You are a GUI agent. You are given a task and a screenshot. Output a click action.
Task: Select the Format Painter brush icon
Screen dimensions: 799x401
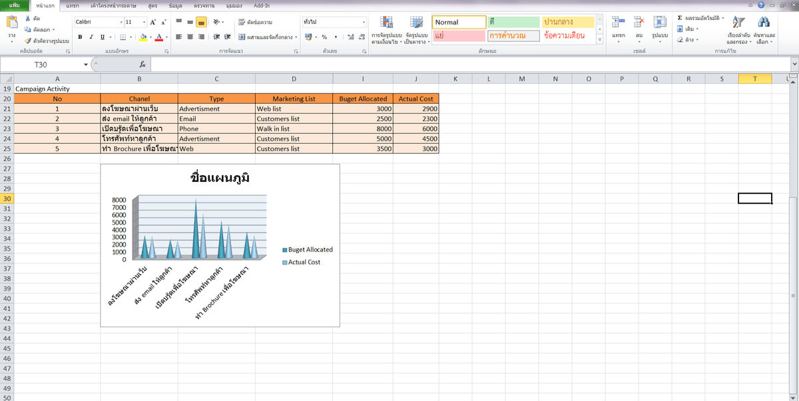tap(27, 41)
